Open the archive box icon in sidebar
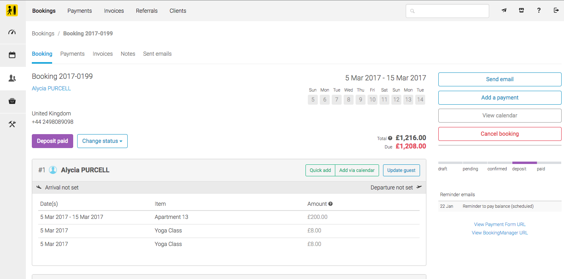 pos(12,101)
